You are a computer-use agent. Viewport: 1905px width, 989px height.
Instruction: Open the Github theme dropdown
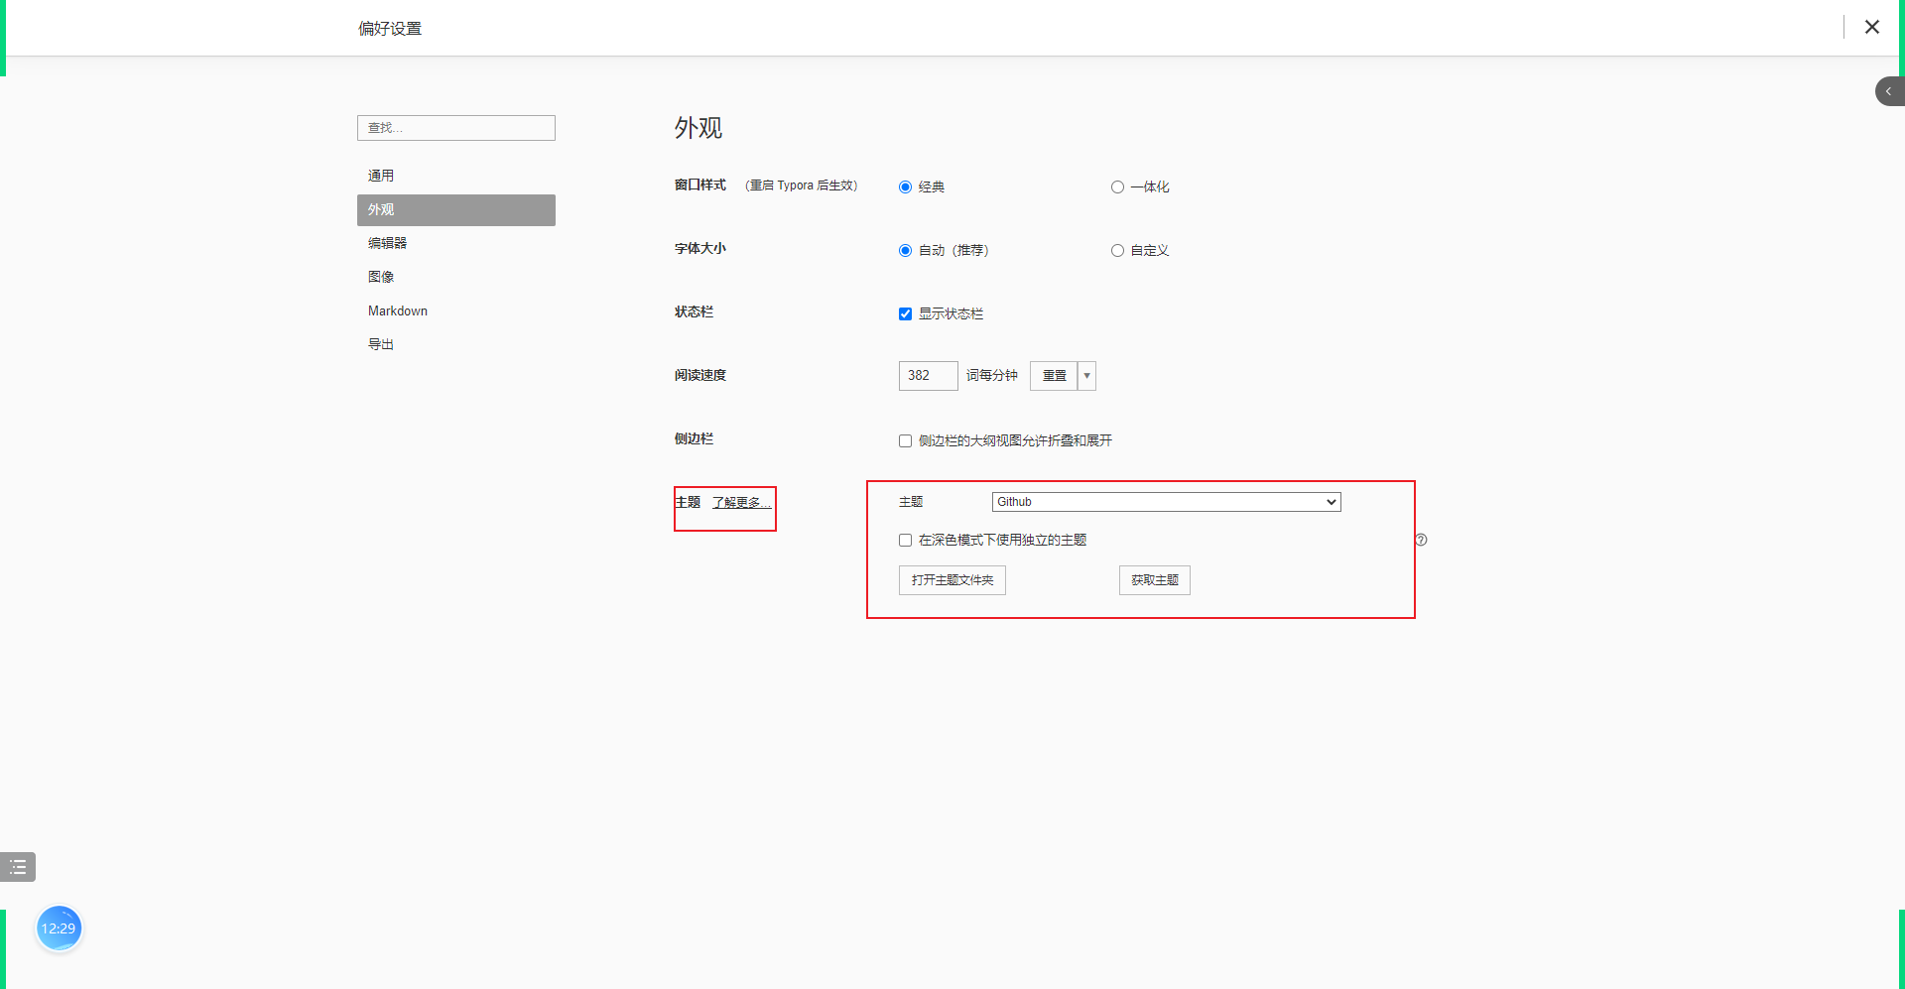click(x=1166, y=502)
